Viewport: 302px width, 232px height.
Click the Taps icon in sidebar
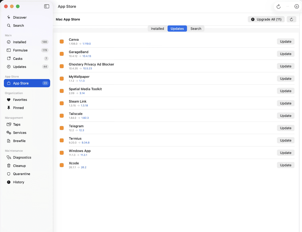coord(9,124)
